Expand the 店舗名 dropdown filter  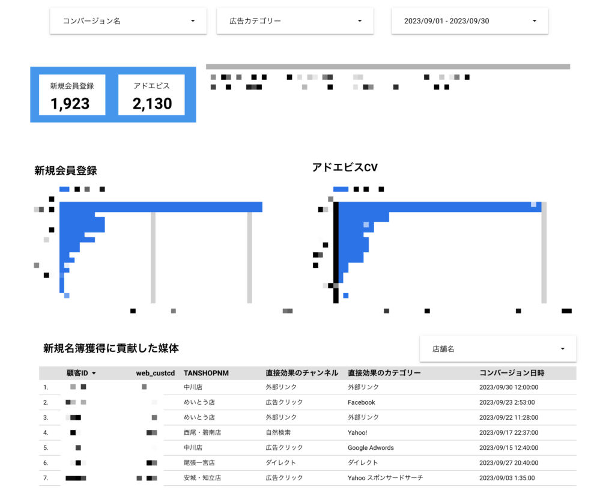click(498, 349)
